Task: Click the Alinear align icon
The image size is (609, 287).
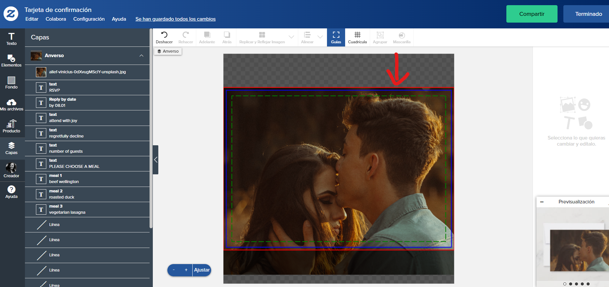Action: coord(307,37)
